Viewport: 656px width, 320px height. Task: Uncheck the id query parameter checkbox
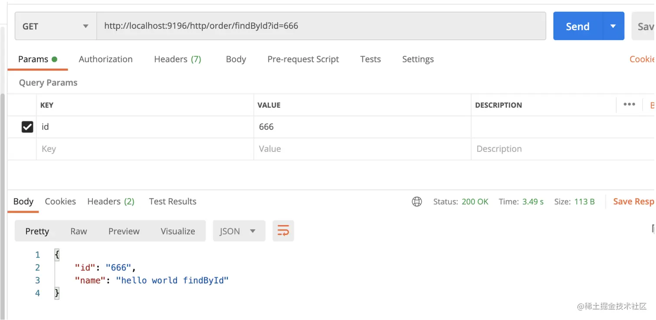pos(27,127)
